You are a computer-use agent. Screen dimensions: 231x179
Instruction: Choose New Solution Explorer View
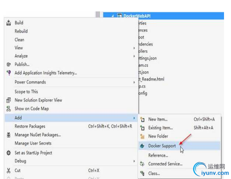pyautogui.click(x=71, y=100)
